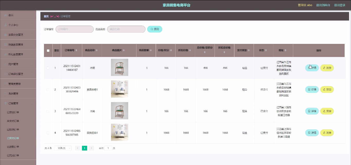
Task: Open the 10条/页 page size dropdown
Action: tap(63, 148)
